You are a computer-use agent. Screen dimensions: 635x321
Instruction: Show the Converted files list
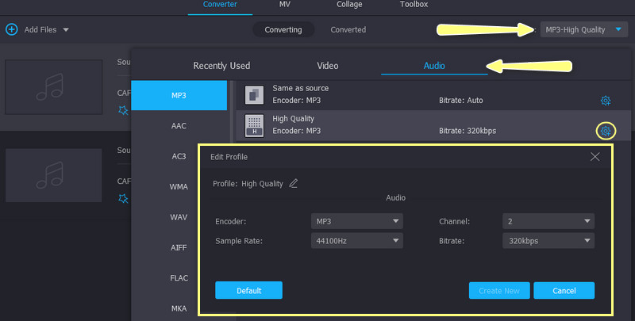click(x=348, y=29)
